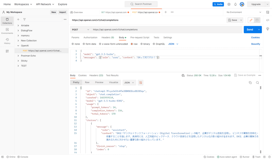Open the workspace apps grid icon

[7, 51]
